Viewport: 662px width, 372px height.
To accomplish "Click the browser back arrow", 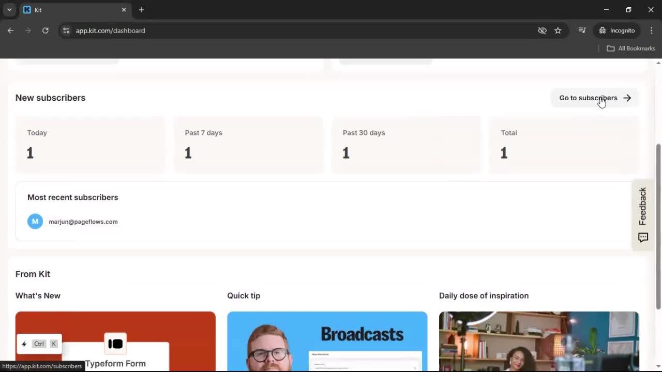I will pos(10,30).
